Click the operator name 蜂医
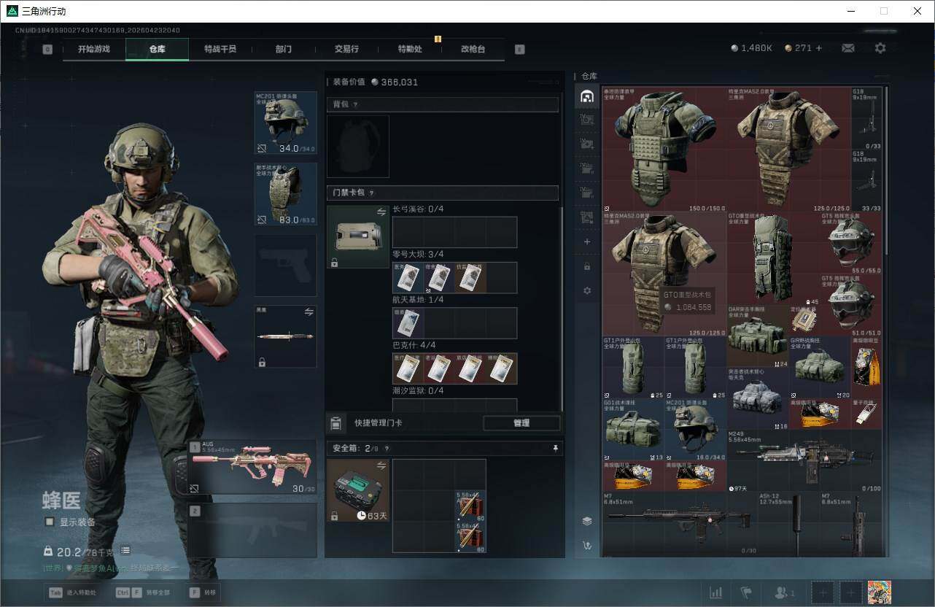The width and height of the screenshot is (935, 607). coord(62,501)
